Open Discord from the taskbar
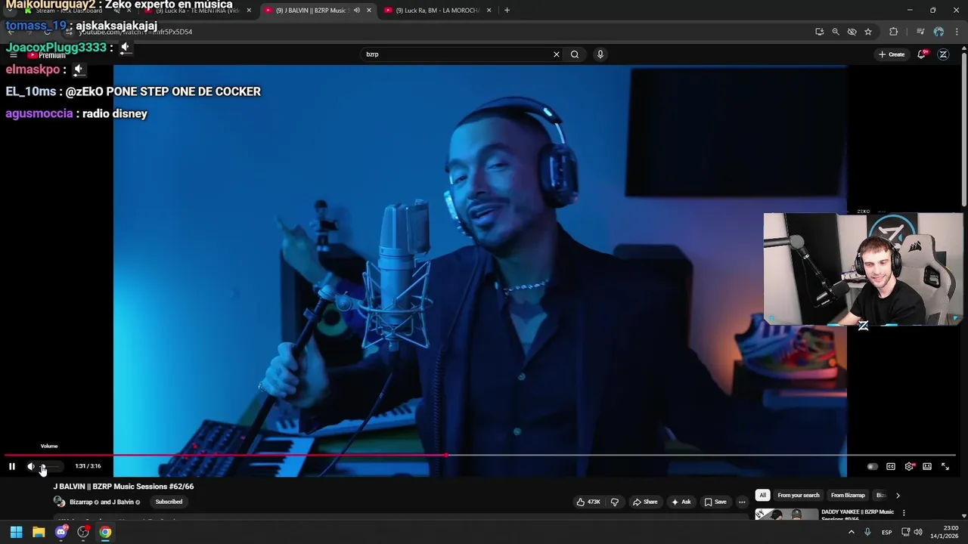The width and height of the screenshot is (968, 544). click(61, 532)
